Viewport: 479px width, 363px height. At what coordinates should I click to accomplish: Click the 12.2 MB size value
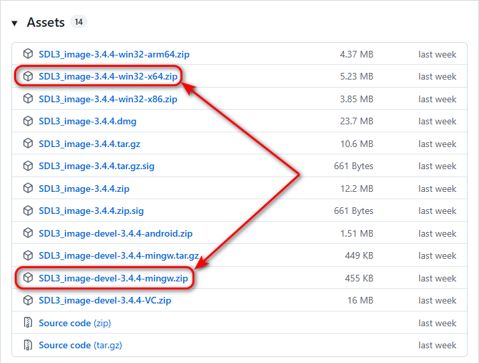pos(357,189)
